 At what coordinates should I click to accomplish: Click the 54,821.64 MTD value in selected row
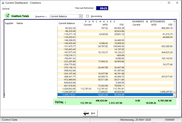point(103,95)
